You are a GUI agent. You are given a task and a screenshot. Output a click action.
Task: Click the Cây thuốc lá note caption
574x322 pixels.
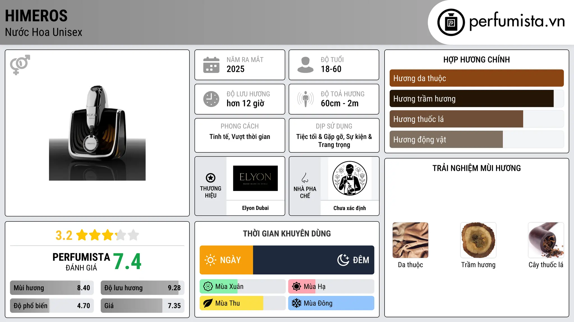546,265
